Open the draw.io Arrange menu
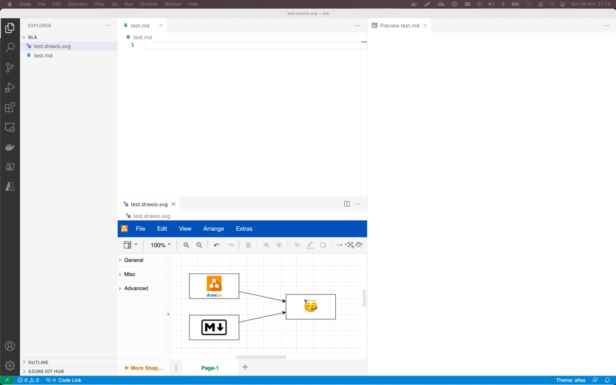616x385 pixels. coord(213,229)
